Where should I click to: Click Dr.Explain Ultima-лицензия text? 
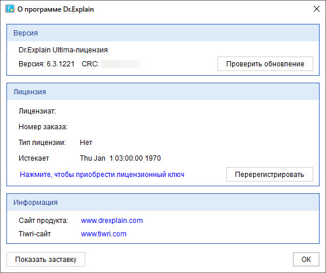[63, 50]
